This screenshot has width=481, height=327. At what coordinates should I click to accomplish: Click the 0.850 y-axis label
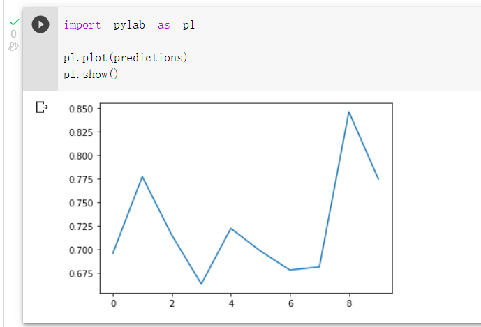tap(81, 109)
